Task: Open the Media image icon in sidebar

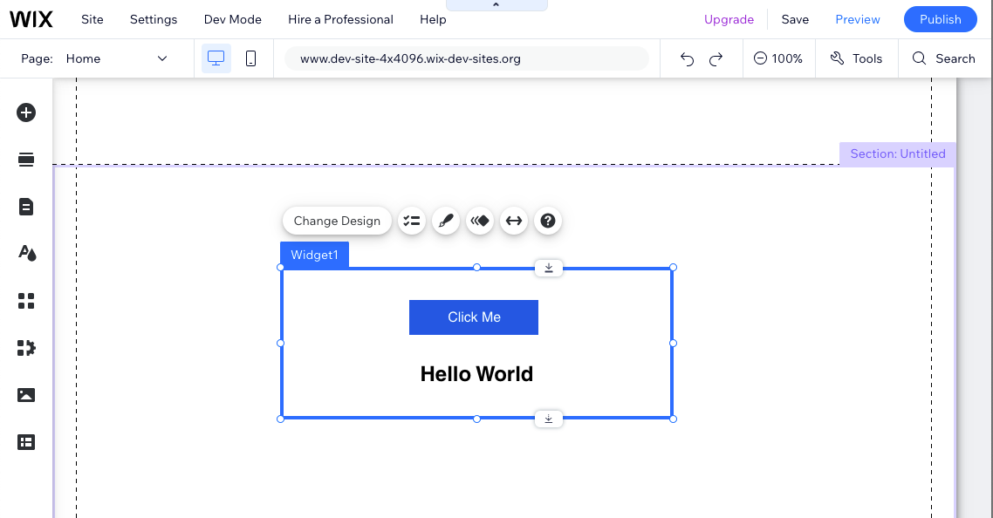Action: point(26,395)
